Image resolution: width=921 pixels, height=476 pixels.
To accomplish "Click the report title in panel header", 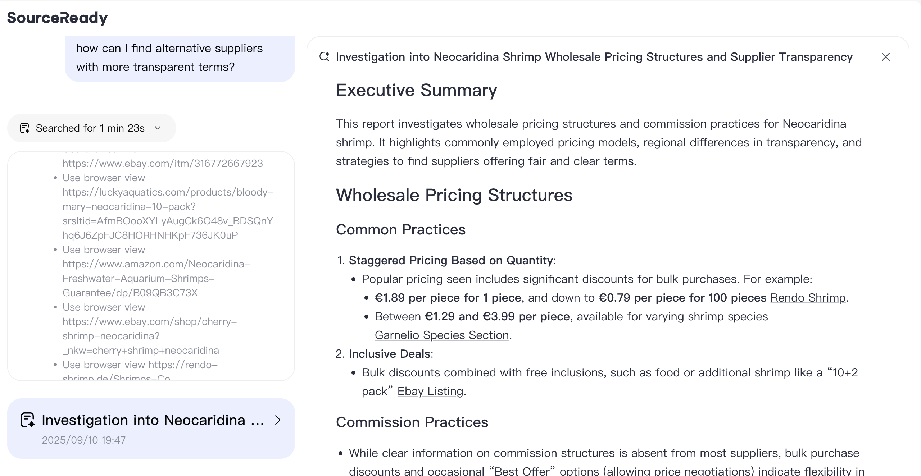I will (594, 57).
